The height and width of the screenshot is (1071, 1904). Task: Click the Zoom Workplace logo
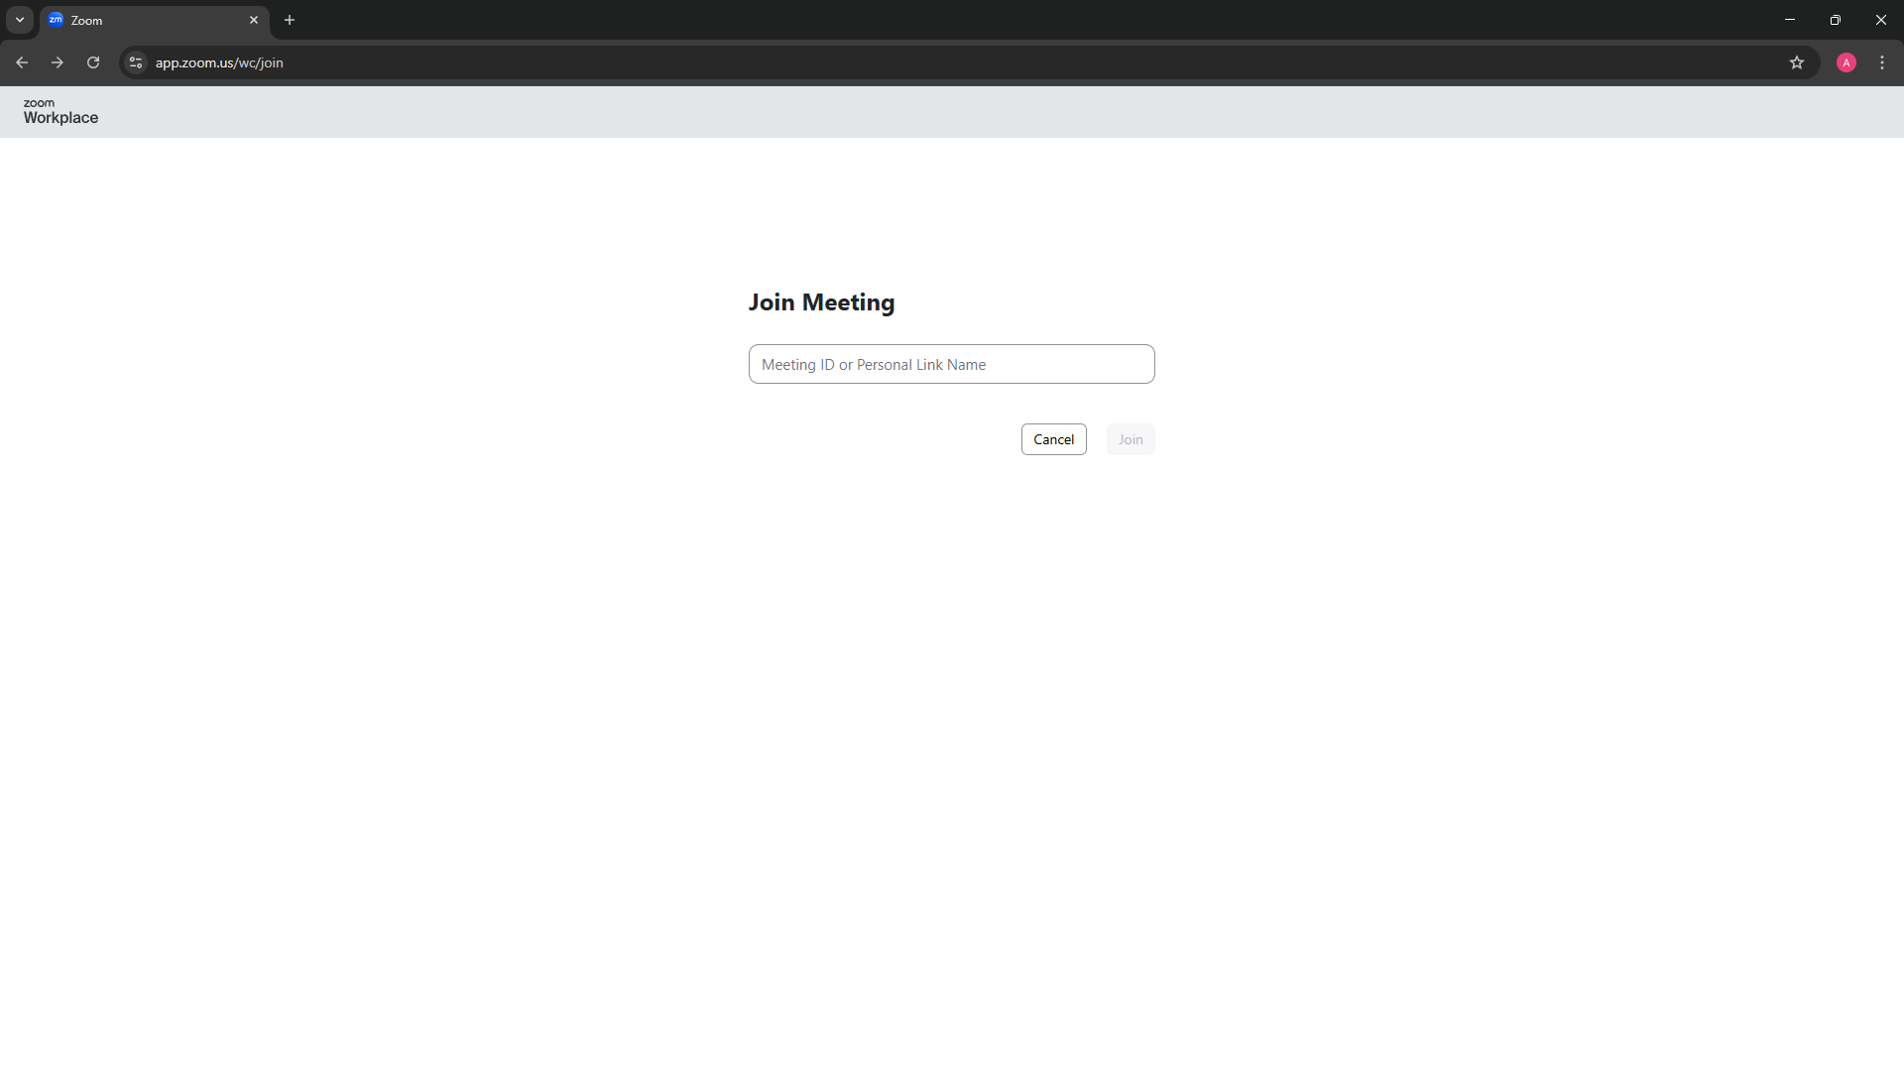[x=60, y=111]
